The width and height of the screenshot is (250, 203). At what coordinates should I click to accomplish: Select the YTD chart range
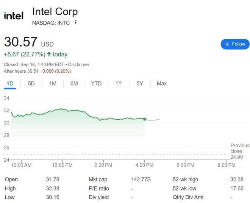[96, 83]
